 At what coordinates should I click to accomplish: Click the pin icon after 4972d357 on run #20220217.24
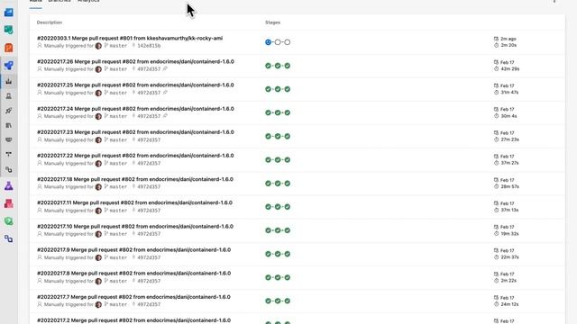pos(165,116)
